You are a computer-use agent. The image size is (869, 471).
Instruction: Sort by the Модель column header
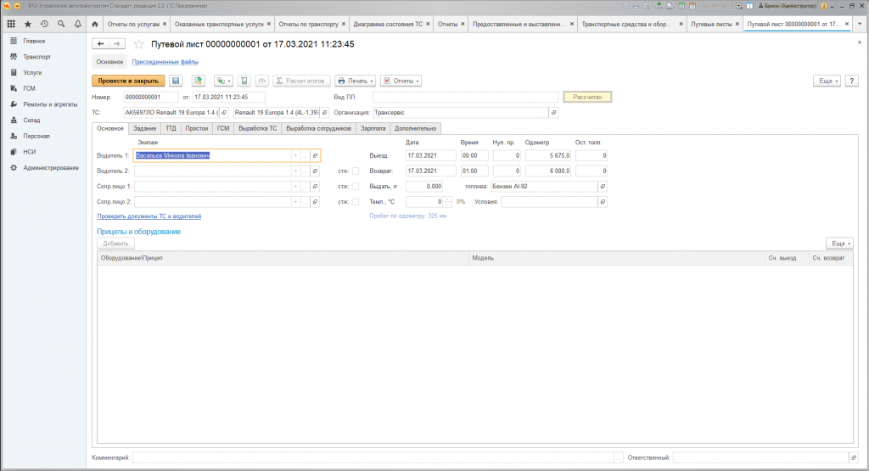click(x=616, y=258)
